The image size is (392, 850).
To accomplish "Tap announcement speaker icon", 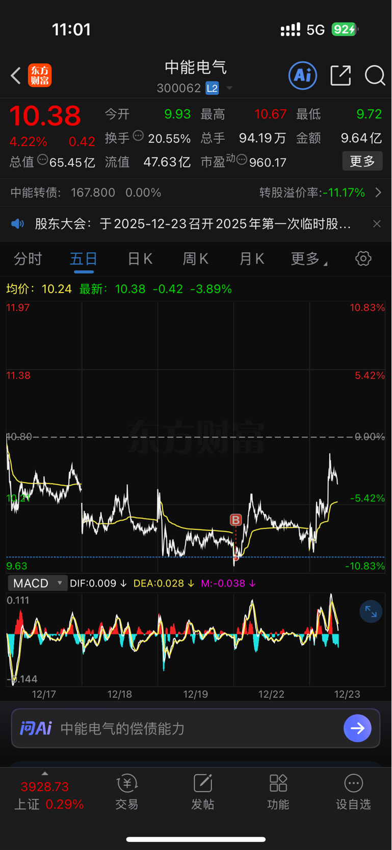I will point(18,224).
